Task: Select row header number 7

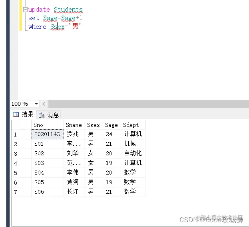Action: [22, 192]
